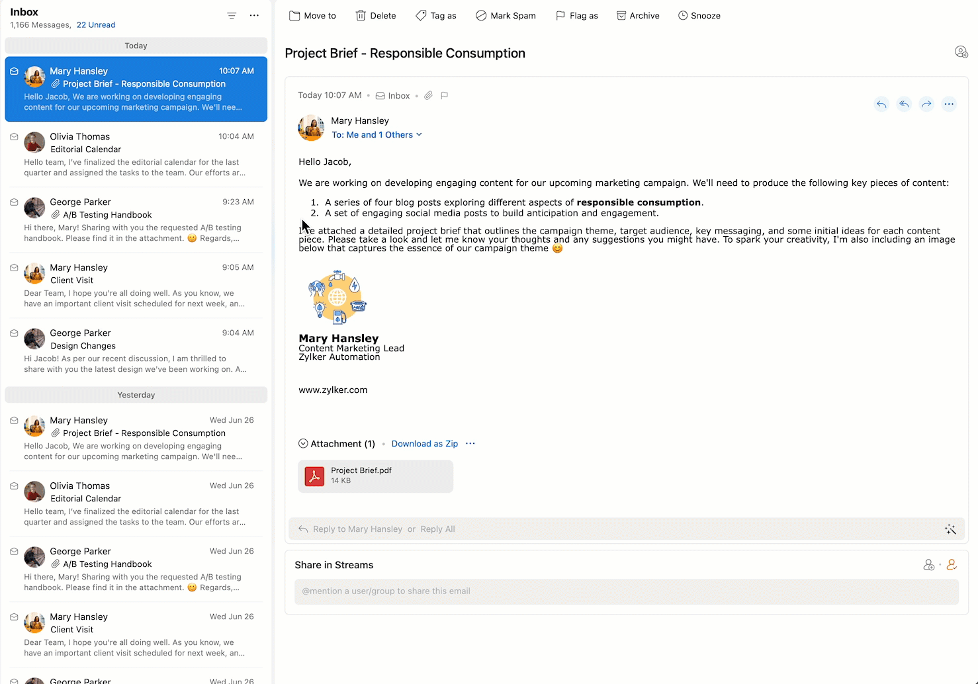This screenshot has height=684, width=978.
Task: Toggle read envelope on yesterday's Client Visit email
Action: (14, 617)
